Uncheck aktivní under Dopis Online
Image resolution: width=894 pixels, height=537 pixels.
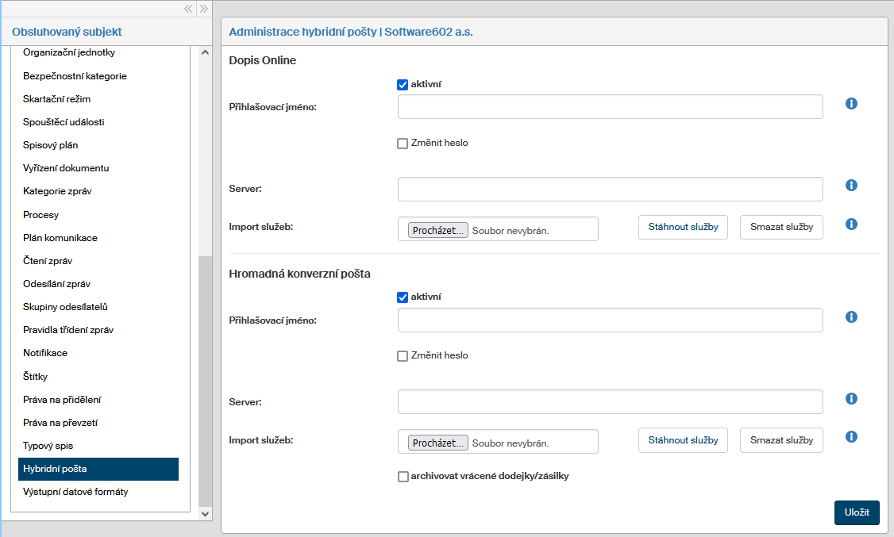(x=403, y=84)
